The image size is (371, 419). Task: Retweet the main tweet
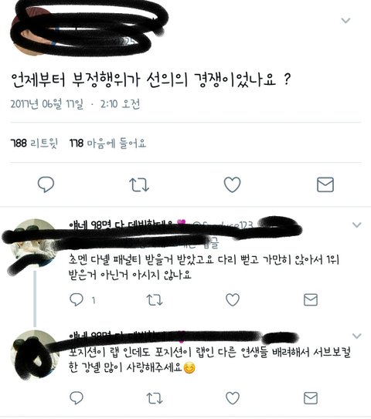(139, 185)
